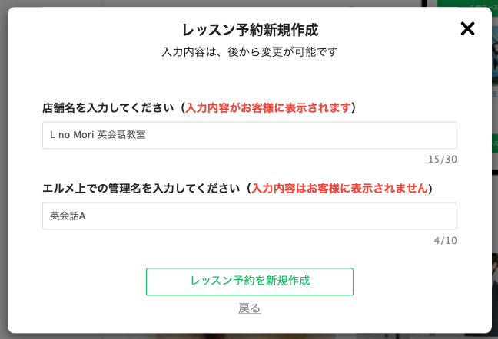Click the text L no Mori 英会話教室

(x=98, y=135)
